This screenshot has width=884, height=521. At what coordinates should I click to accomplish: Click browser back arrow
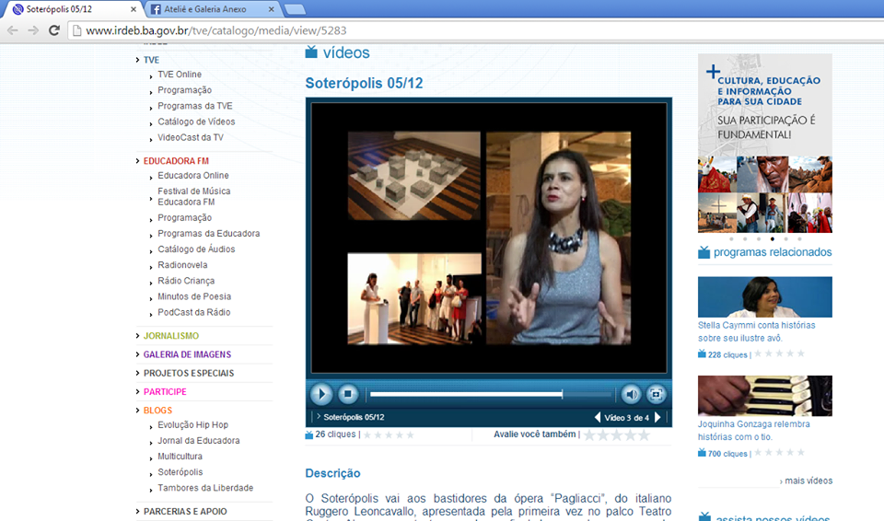point(12,30)
